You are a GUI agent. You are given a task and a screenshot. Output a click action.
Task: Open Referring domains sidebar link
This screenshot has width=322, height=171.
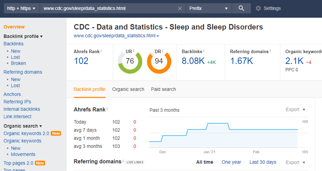point(23,72)
